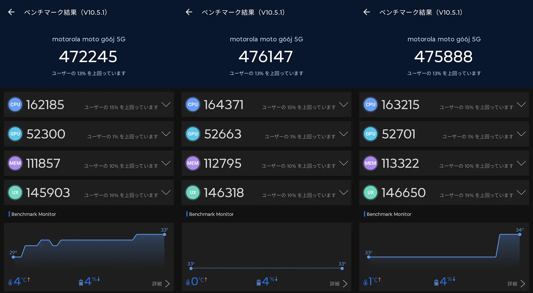Click the GPU icon beside 52663
This screenshot has width=533, height=293.
(193, 134)
